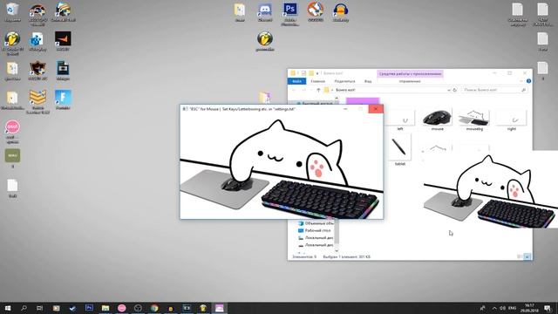
Task: Switch to File Explorer on the taskbar
Action: 105,308
